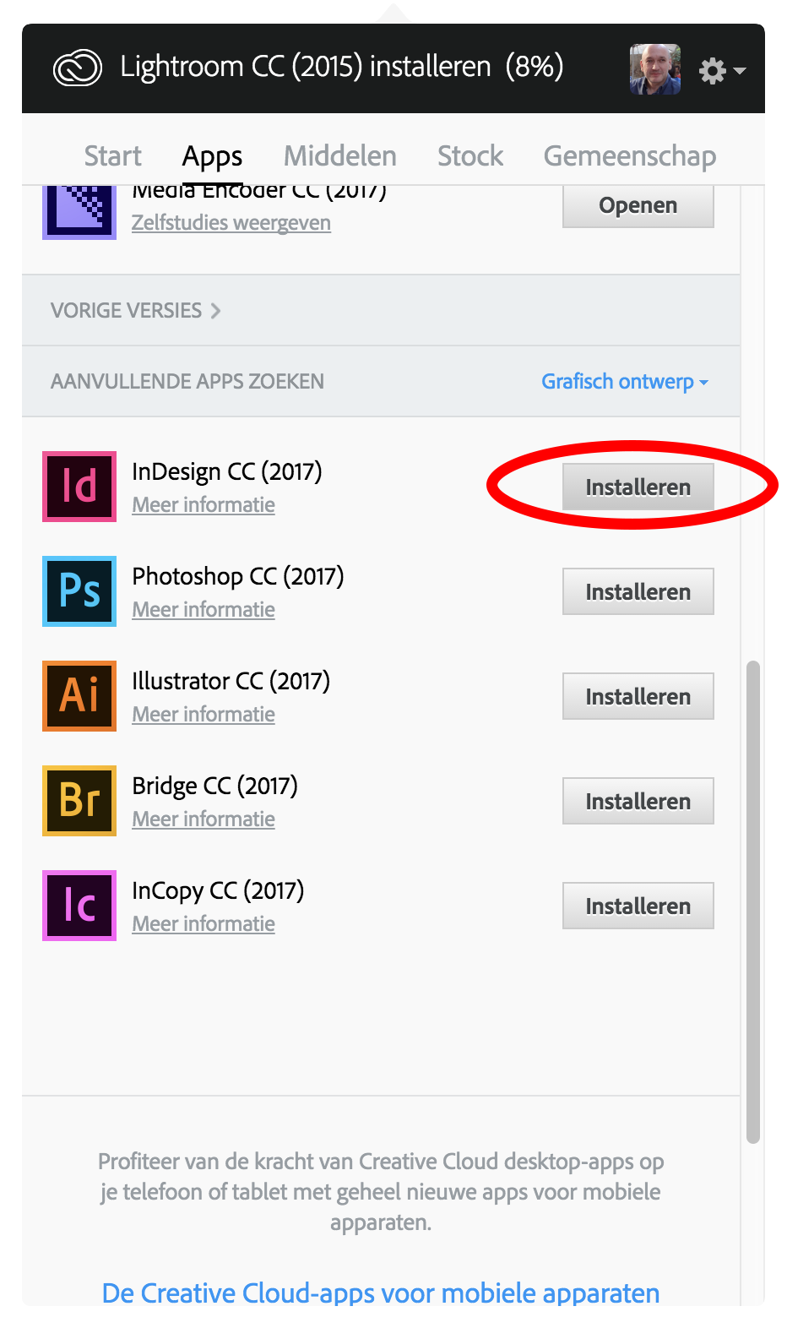Open the user profile avatar
The height and width of the screenshot is (1328, 787).
(655, 69)
